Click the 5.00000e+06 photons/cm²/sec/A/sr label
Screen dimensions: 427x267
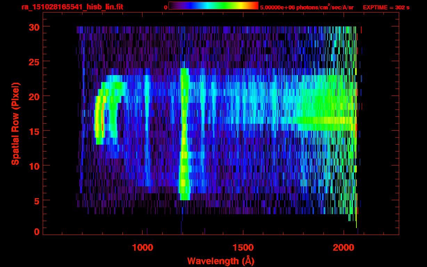(307, 7)
